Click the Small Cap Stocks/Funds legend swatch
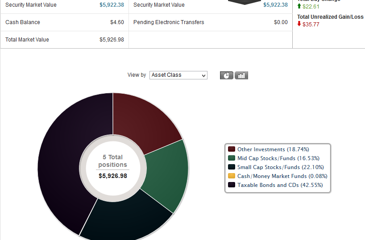365x240 pixels. (x=232, y=167)
